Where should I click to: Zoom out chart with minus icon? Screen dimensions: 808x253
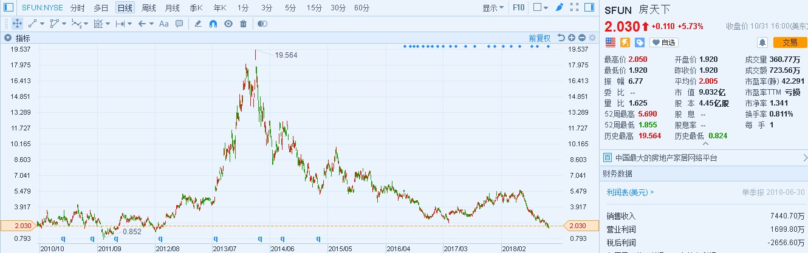(x=582, y=38)
